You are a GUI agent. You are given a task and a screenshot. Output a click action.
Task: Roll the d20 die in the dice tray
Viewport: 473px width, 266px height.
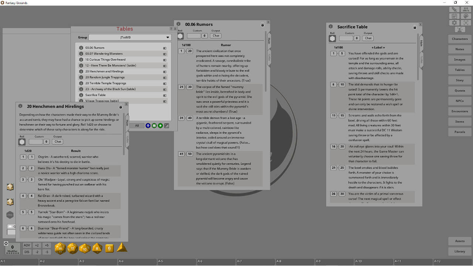point(59,249)
